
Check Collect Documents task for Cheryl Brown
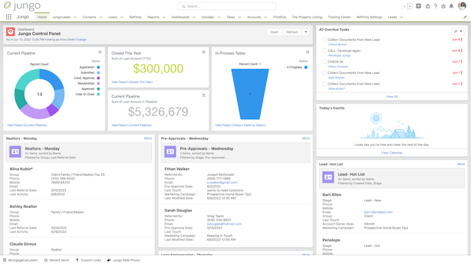325,40
